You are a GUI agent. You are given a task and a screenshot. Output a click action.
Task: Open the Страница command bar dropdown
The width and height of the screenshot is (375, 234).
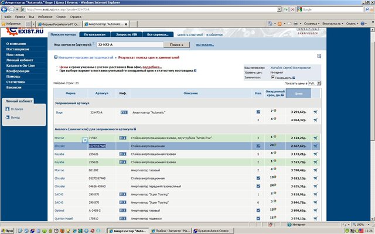click(312, 23)
